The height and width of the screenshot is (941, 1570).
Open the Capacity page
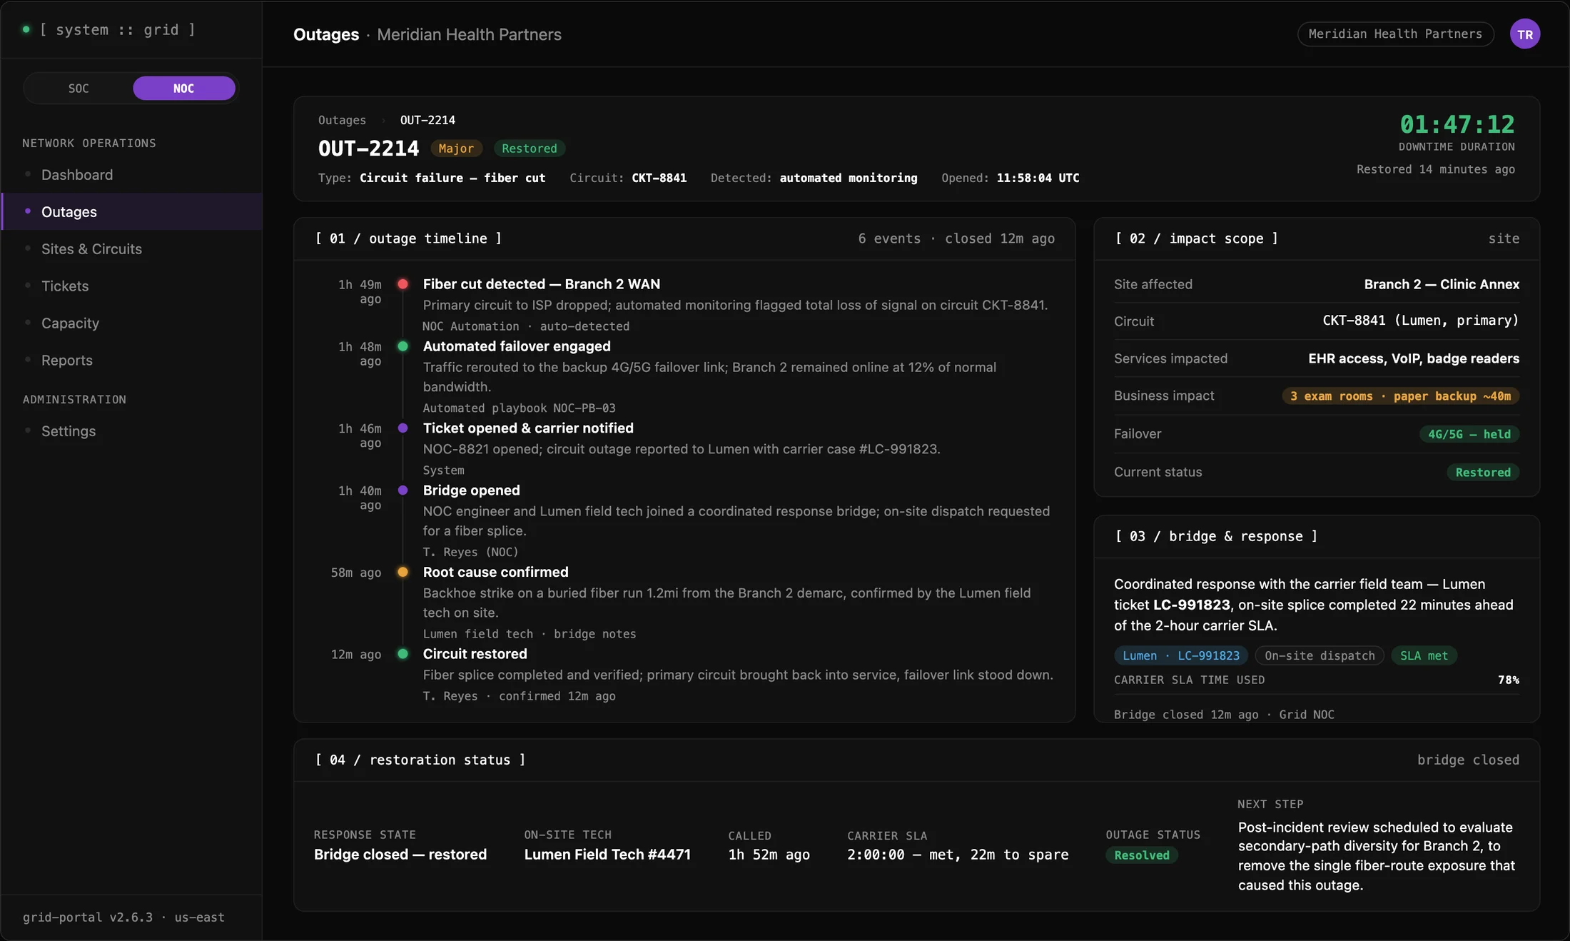(x=131, y=323)
